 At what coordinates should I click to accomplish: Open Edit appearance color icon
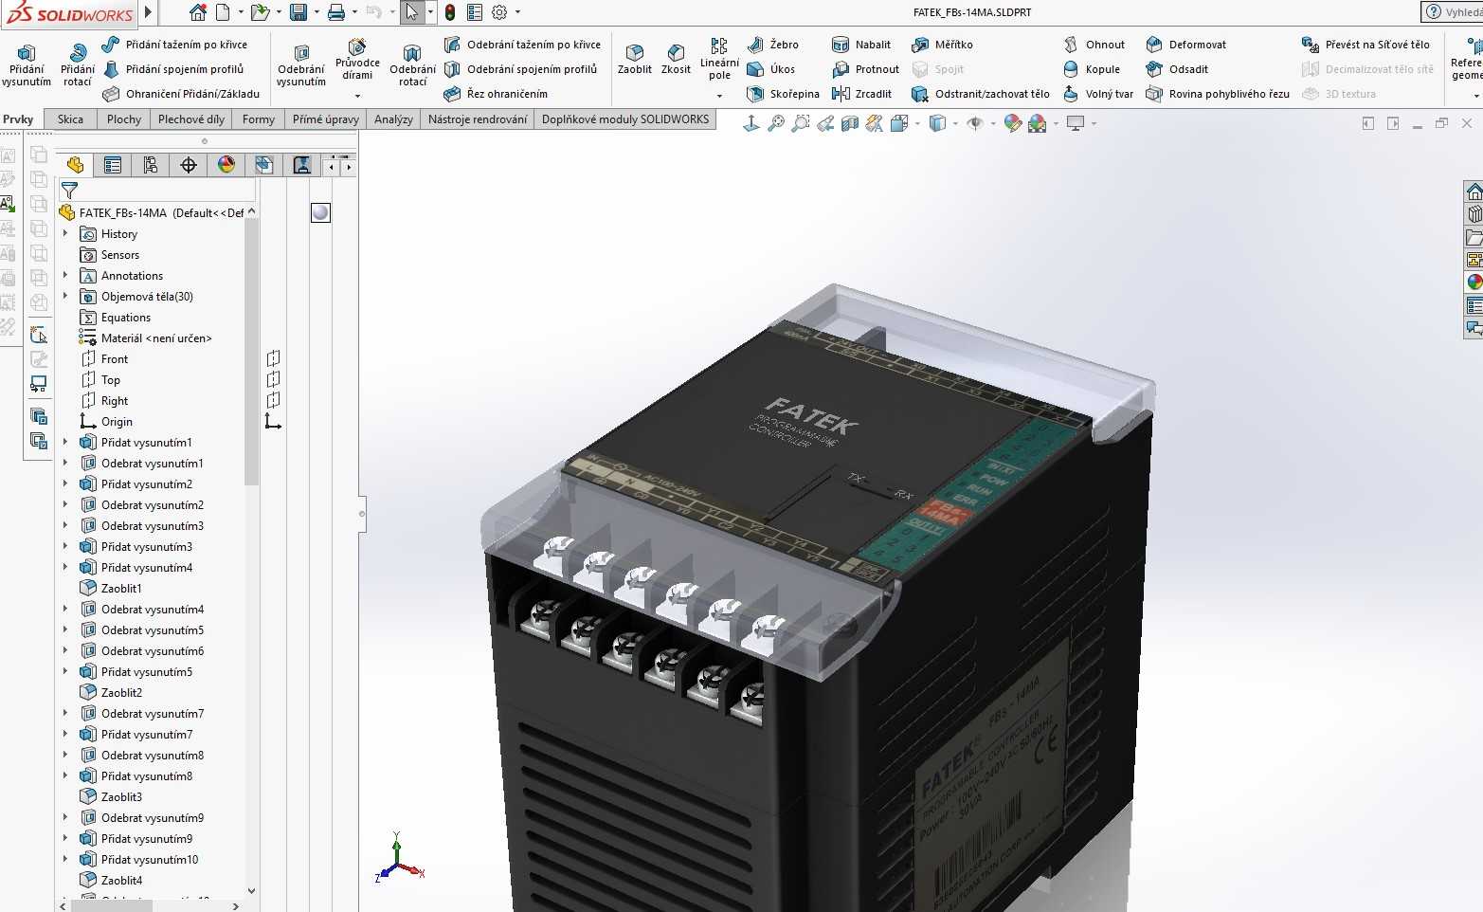tap(1013, 123)
